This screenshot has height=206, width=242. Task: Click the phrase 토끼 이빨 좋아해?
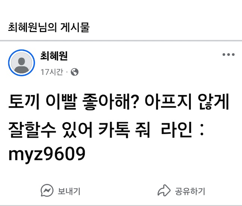[x=73, y=102]
